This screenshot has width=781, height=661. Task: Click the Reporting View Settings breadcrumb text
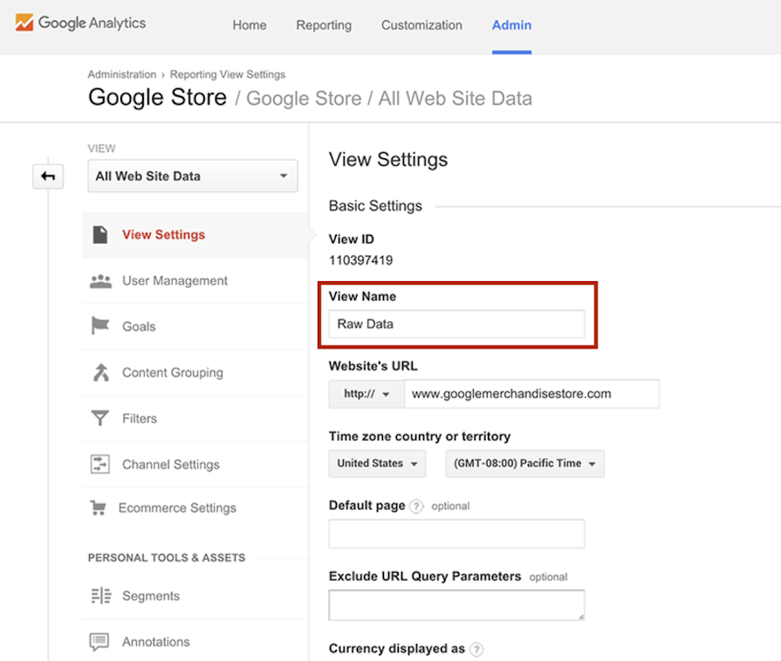click(x=228, y=74)
